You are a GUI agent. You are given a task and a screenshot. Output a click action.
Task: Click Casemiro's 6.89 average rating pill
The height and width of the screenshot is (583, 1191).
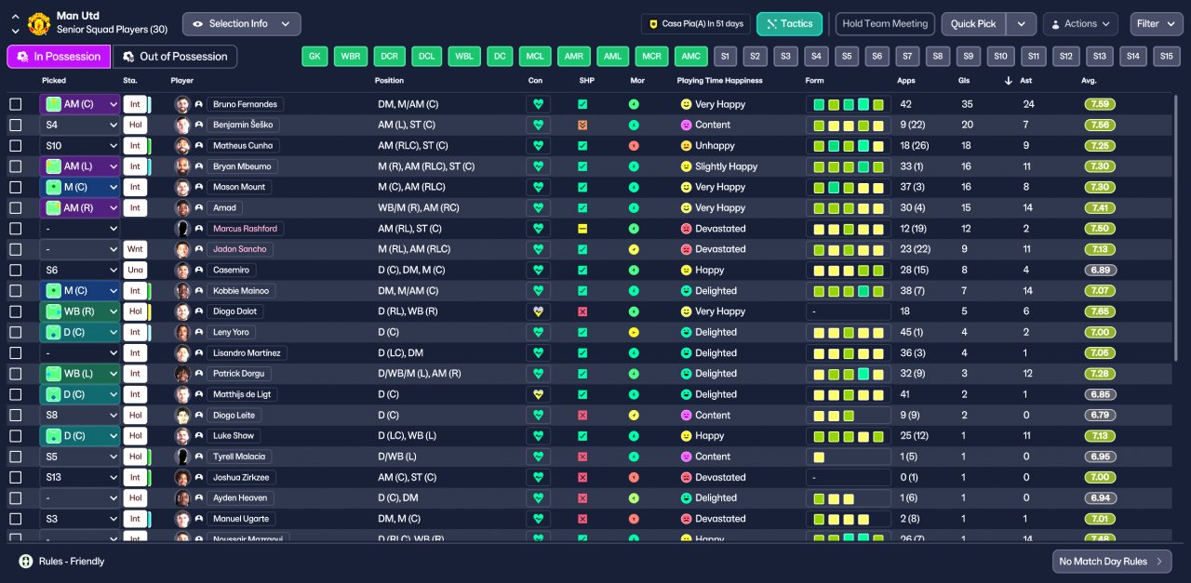[1099, 270]
